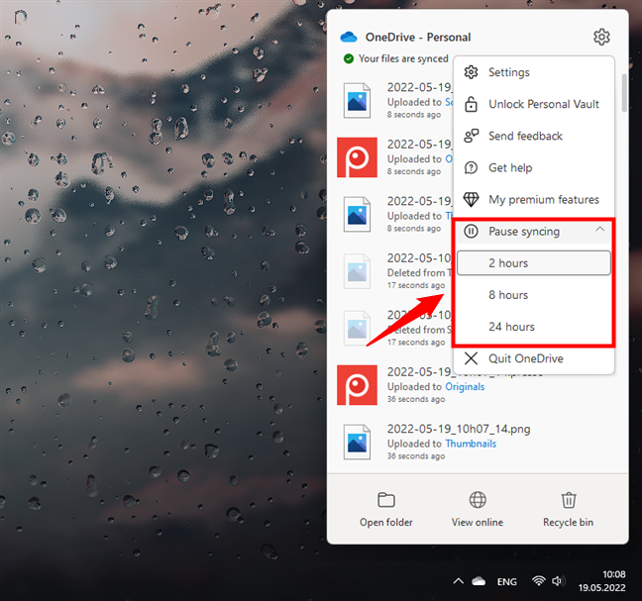Select Settings menu entry

(534, 72)
